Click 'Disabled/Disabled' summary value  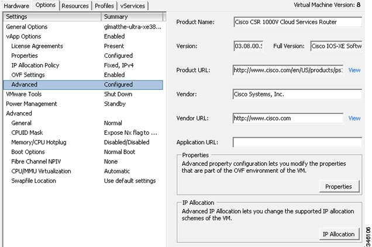pos(127,142)
